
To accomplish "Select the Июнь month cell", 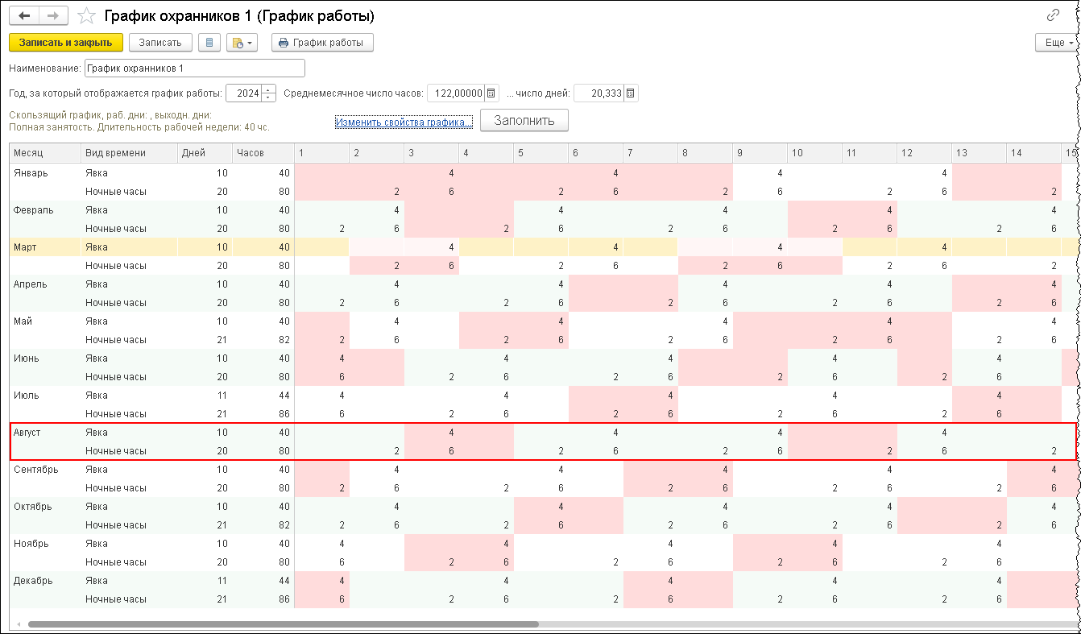I will pyautogui.click(x=45, y=358).
